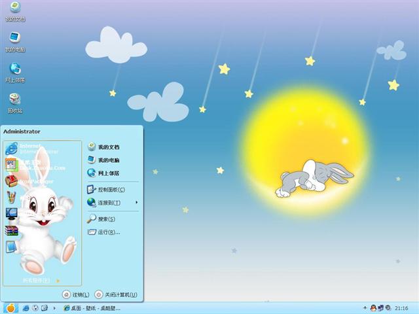Expand quick launch overflow arrow
This screenshot has height=314, width=419.
click(x=54, y=308)
